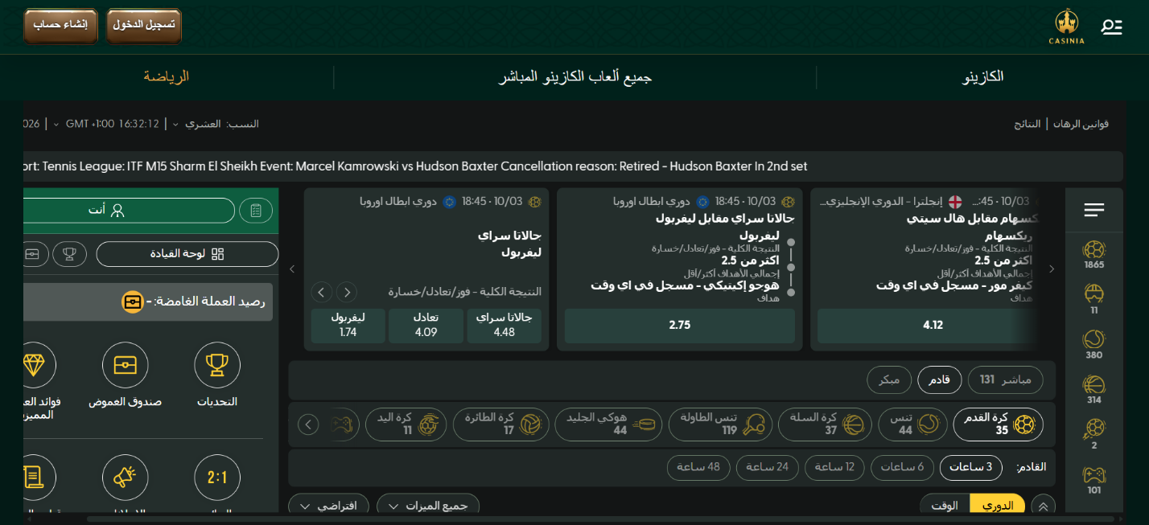Switch to the قادم upcoming matches tab
The image size is (1149, 525).
[939, 380]
